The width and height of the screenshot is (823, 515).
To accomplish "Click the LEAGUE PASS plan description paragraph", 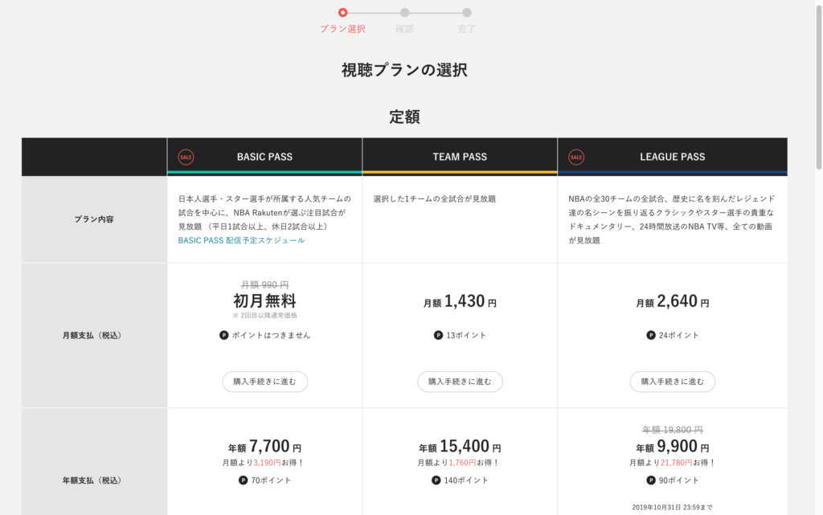I will [x=672, y=219].
